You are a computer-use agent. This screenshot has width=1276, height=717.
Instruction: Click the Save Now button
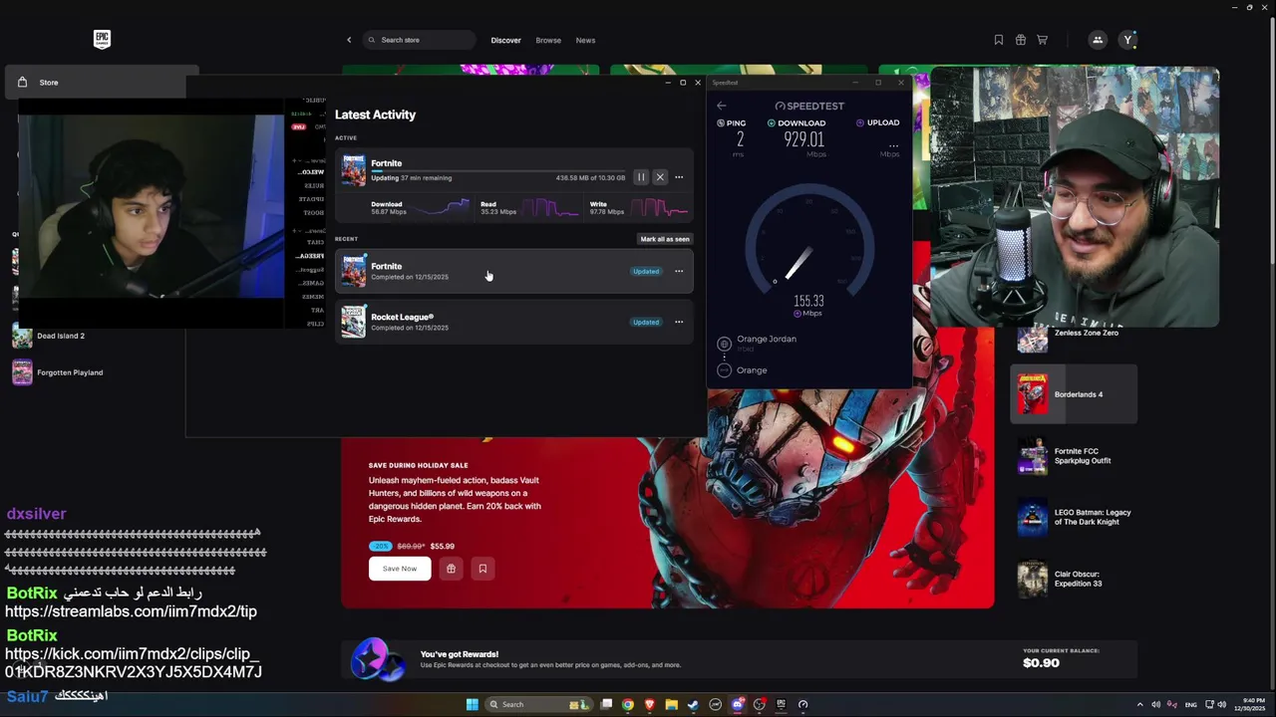coord(400,569)
